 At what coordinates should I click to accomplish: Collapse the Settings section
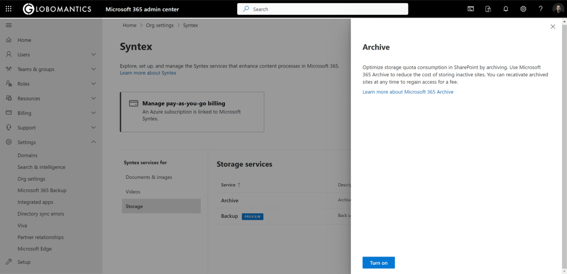pos(93,142)
